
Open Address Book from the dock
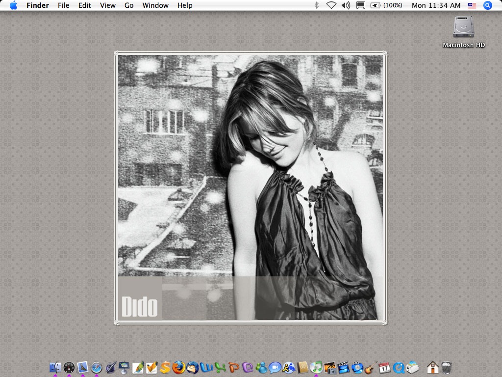click(302, 367)
